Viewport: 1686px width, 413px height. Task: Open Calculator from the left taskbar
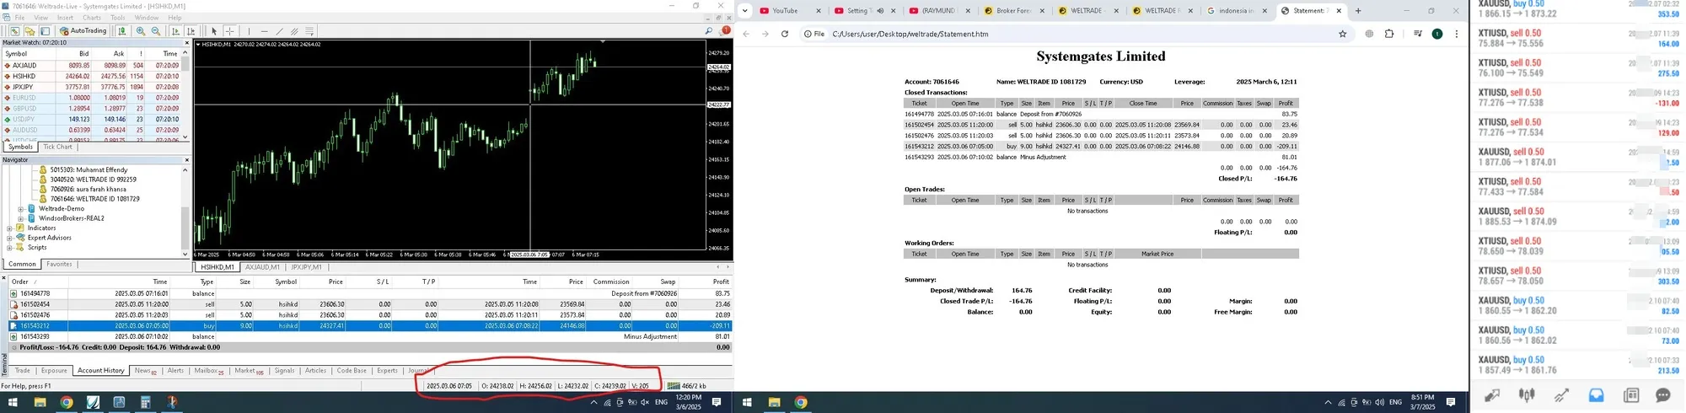tap(146, 402)
